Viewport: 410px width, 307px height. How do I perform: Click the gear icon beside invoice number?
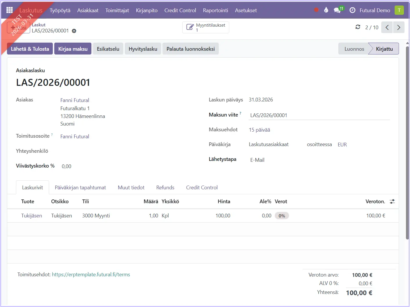tap(74, 31)
